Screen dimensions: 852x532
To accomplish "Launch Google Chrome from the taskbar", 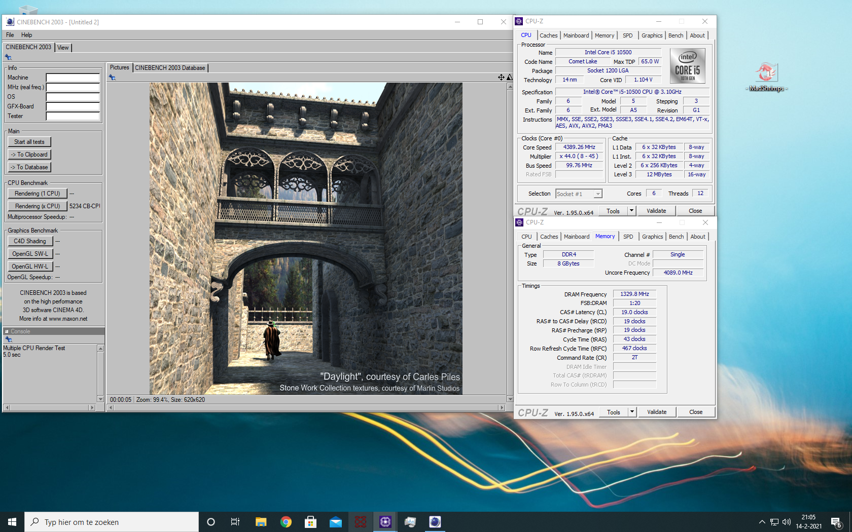I will [x=286, y=522].
